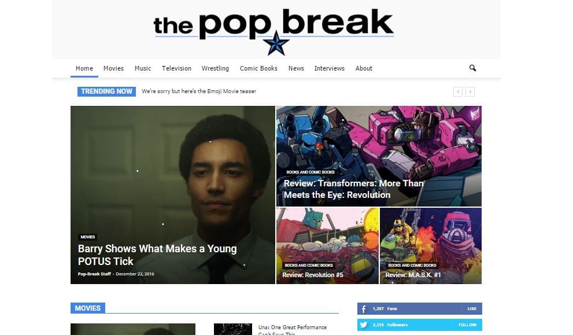The image size is (573, 335).
Task: Select Comic Books in navigation
Action: coord(258,68)
